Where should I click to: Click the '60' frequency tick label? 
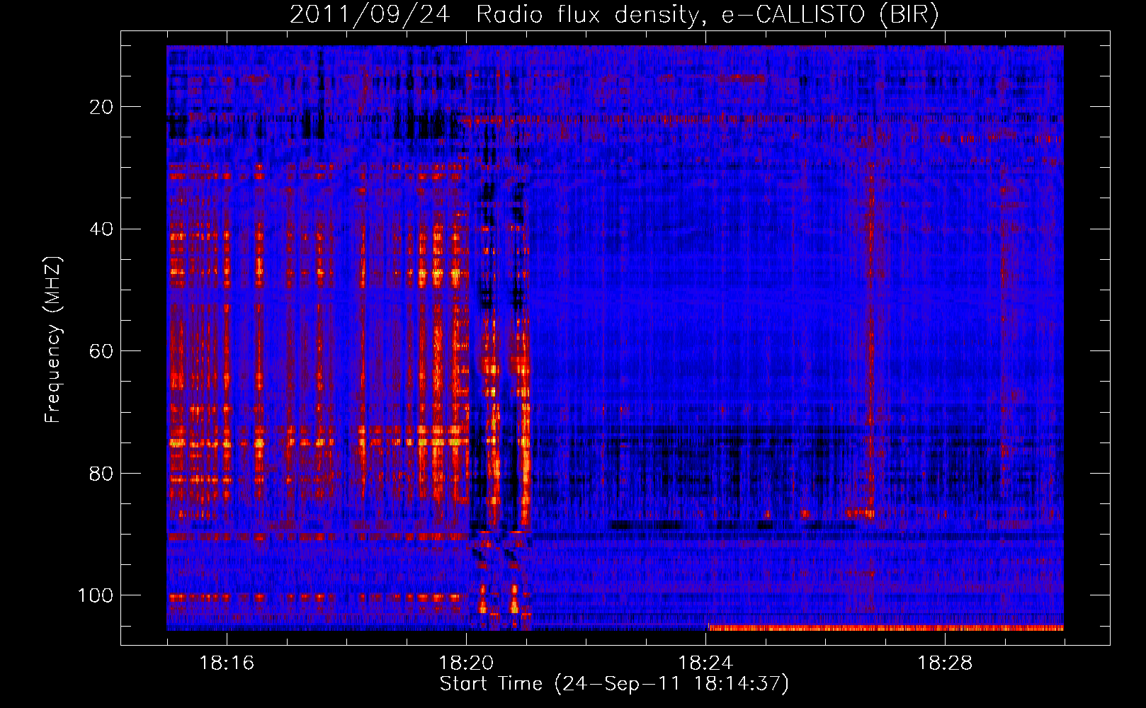101,351
